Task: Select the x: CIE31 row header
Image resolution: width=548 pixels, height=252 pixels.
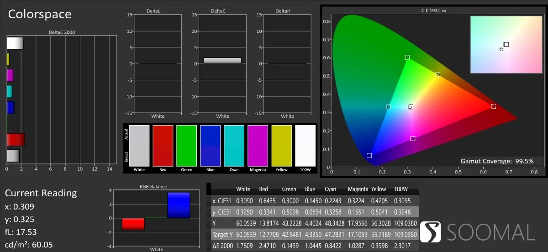Action: pyautogui.click(x=222, y=201)
